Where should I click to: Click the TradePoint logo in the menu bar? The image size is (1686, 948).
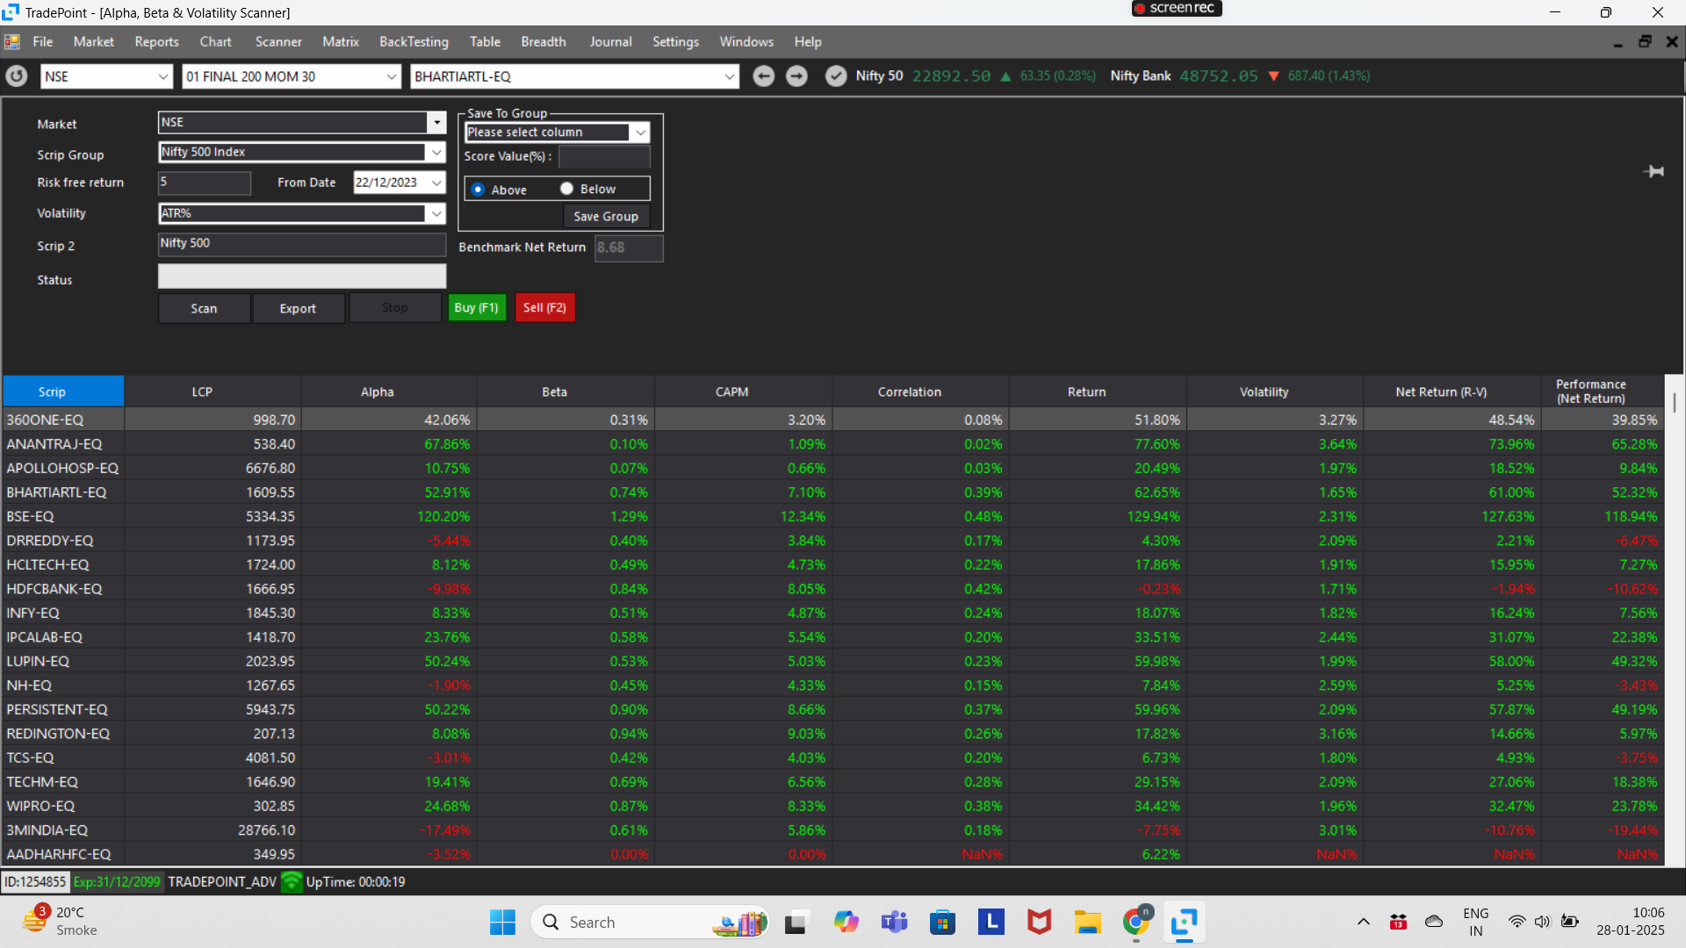(x=12, y=41)
